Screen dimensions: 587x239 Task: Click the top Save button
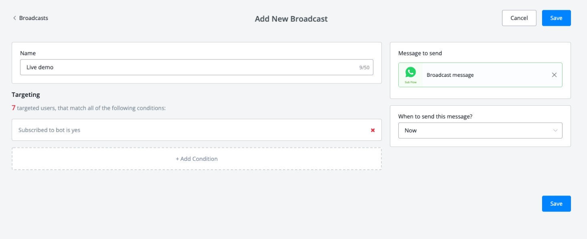(556, 18)
